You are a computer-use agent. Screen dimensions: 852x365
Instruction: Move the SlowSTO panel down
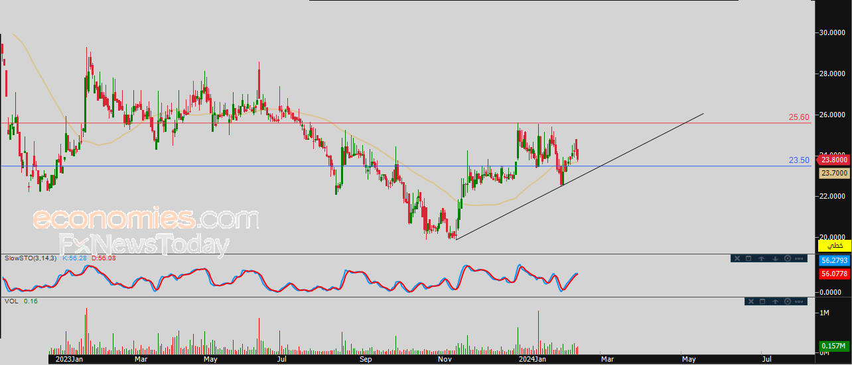(x=775, y=258)
